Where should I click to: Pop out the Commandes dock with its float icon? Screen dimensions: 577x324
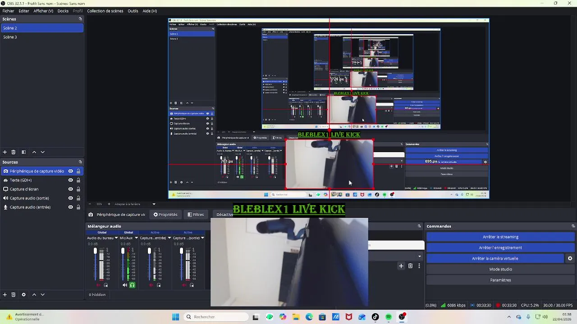pos(573,226)
